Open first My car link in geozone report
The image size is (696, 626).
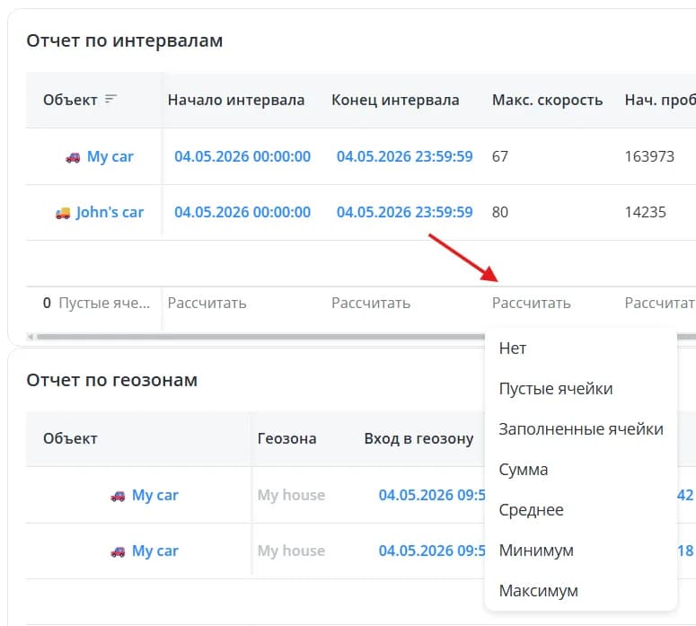coord(154,495)
